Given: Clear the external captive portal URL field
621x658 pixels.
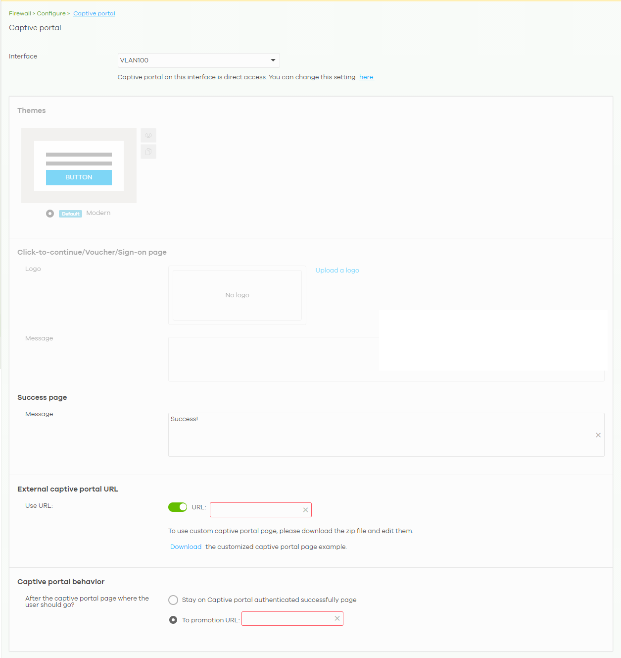Looking at the screenshot, I should [x=305, y=510].
